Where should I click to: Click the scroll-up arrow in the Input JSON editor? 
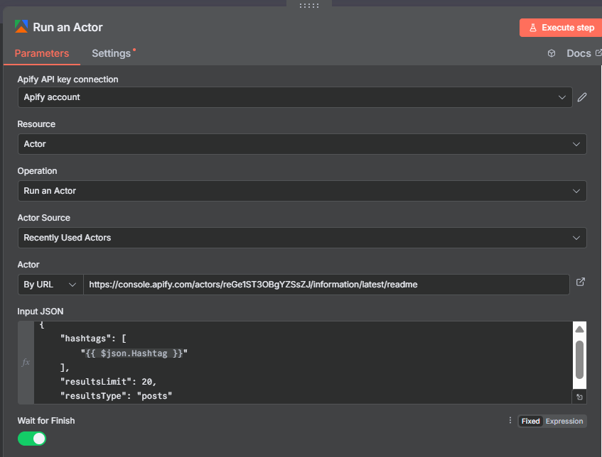(x=580, y=329)
